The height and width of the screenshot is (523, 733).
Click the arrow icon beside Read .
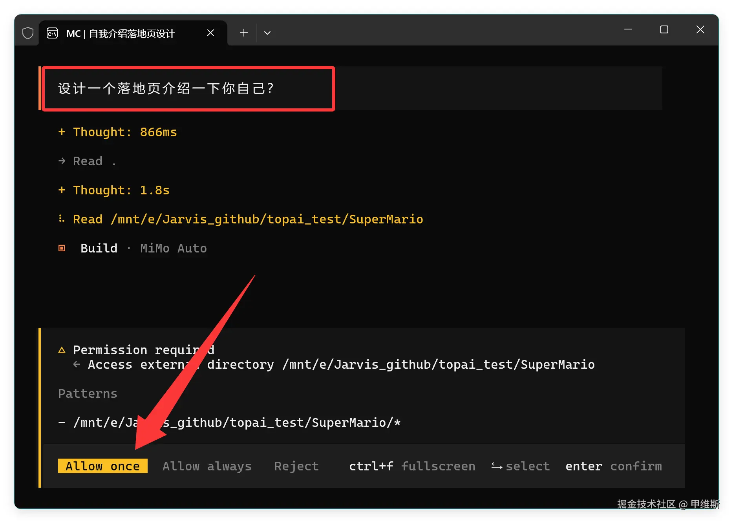(x=62, y=161)
